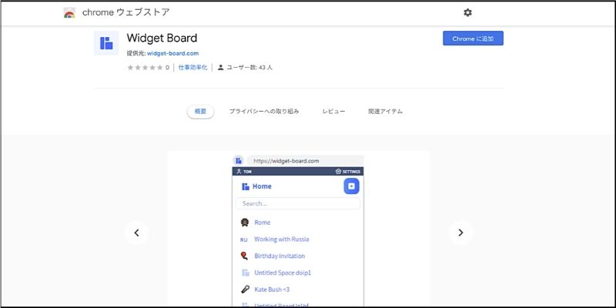Click Working with Russia in preview list
The height and width of the screenshot is (308, 616).
[x=282, y=239]
